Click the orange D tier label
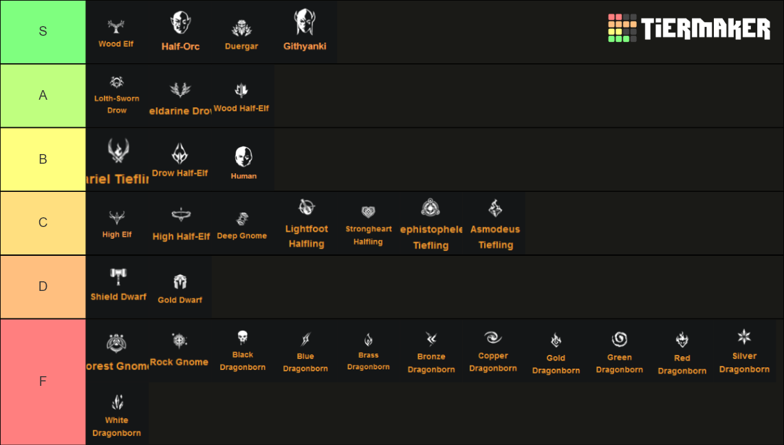Viewport: 784px width, 445px height. (43, 286)
